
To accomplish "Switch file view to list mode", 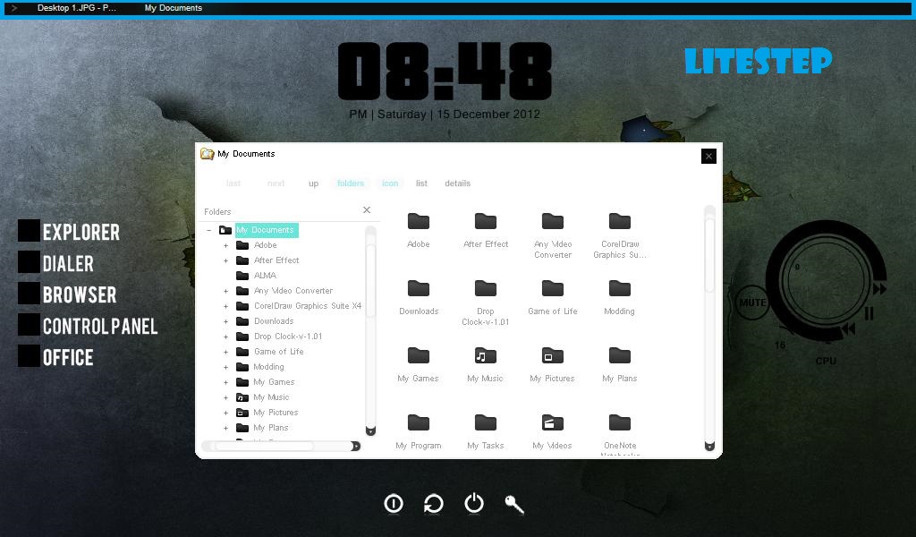I will coord(421,183).
